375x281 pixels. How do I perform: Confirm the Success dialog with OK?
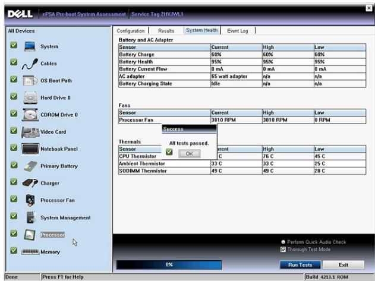(x=189, y=153)
